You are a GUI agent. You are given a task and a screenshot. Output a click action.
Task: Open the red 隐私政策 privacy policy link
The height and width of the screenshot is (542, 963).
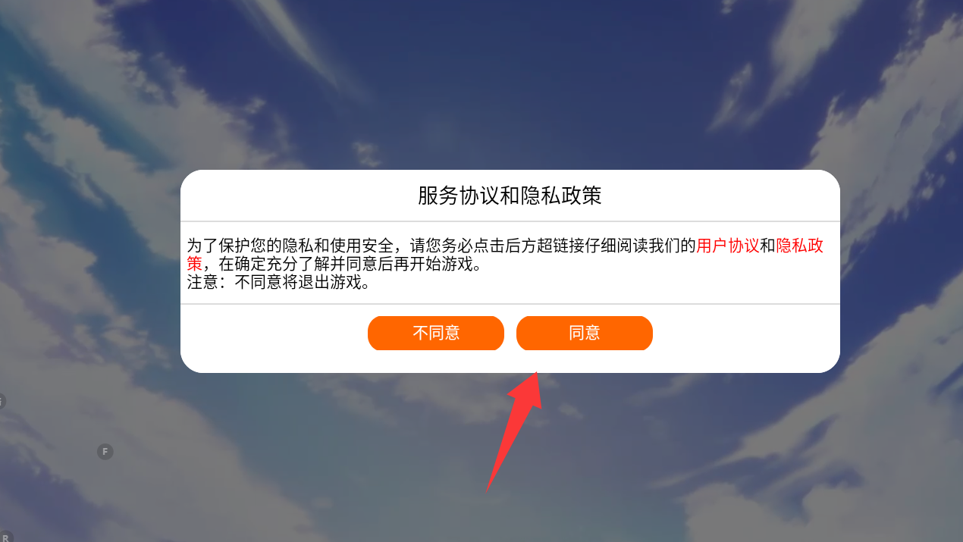(800, 246)
